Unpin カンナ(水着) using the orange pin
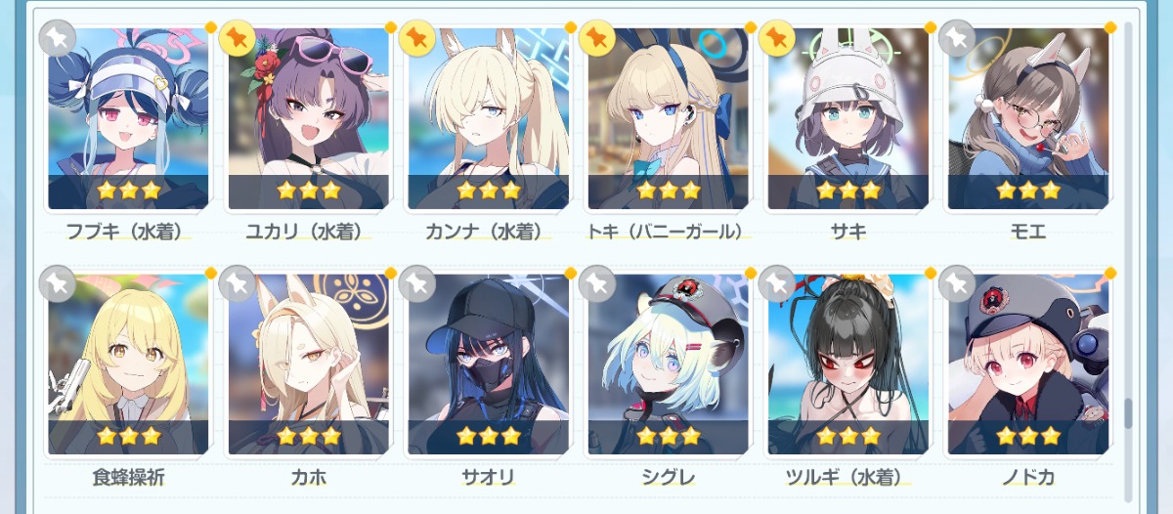The height and width of the screenshot is (514, 1173). [416, 38]
